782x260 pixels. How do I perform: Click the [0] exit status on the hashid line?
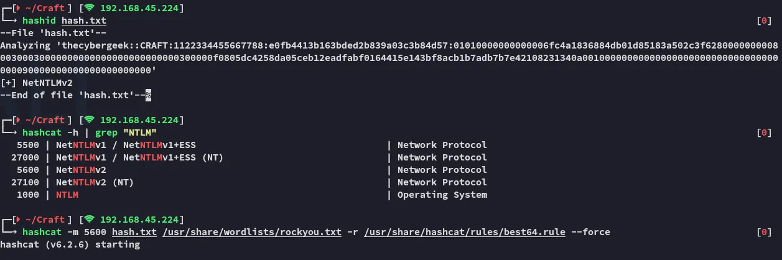[764, 21]
